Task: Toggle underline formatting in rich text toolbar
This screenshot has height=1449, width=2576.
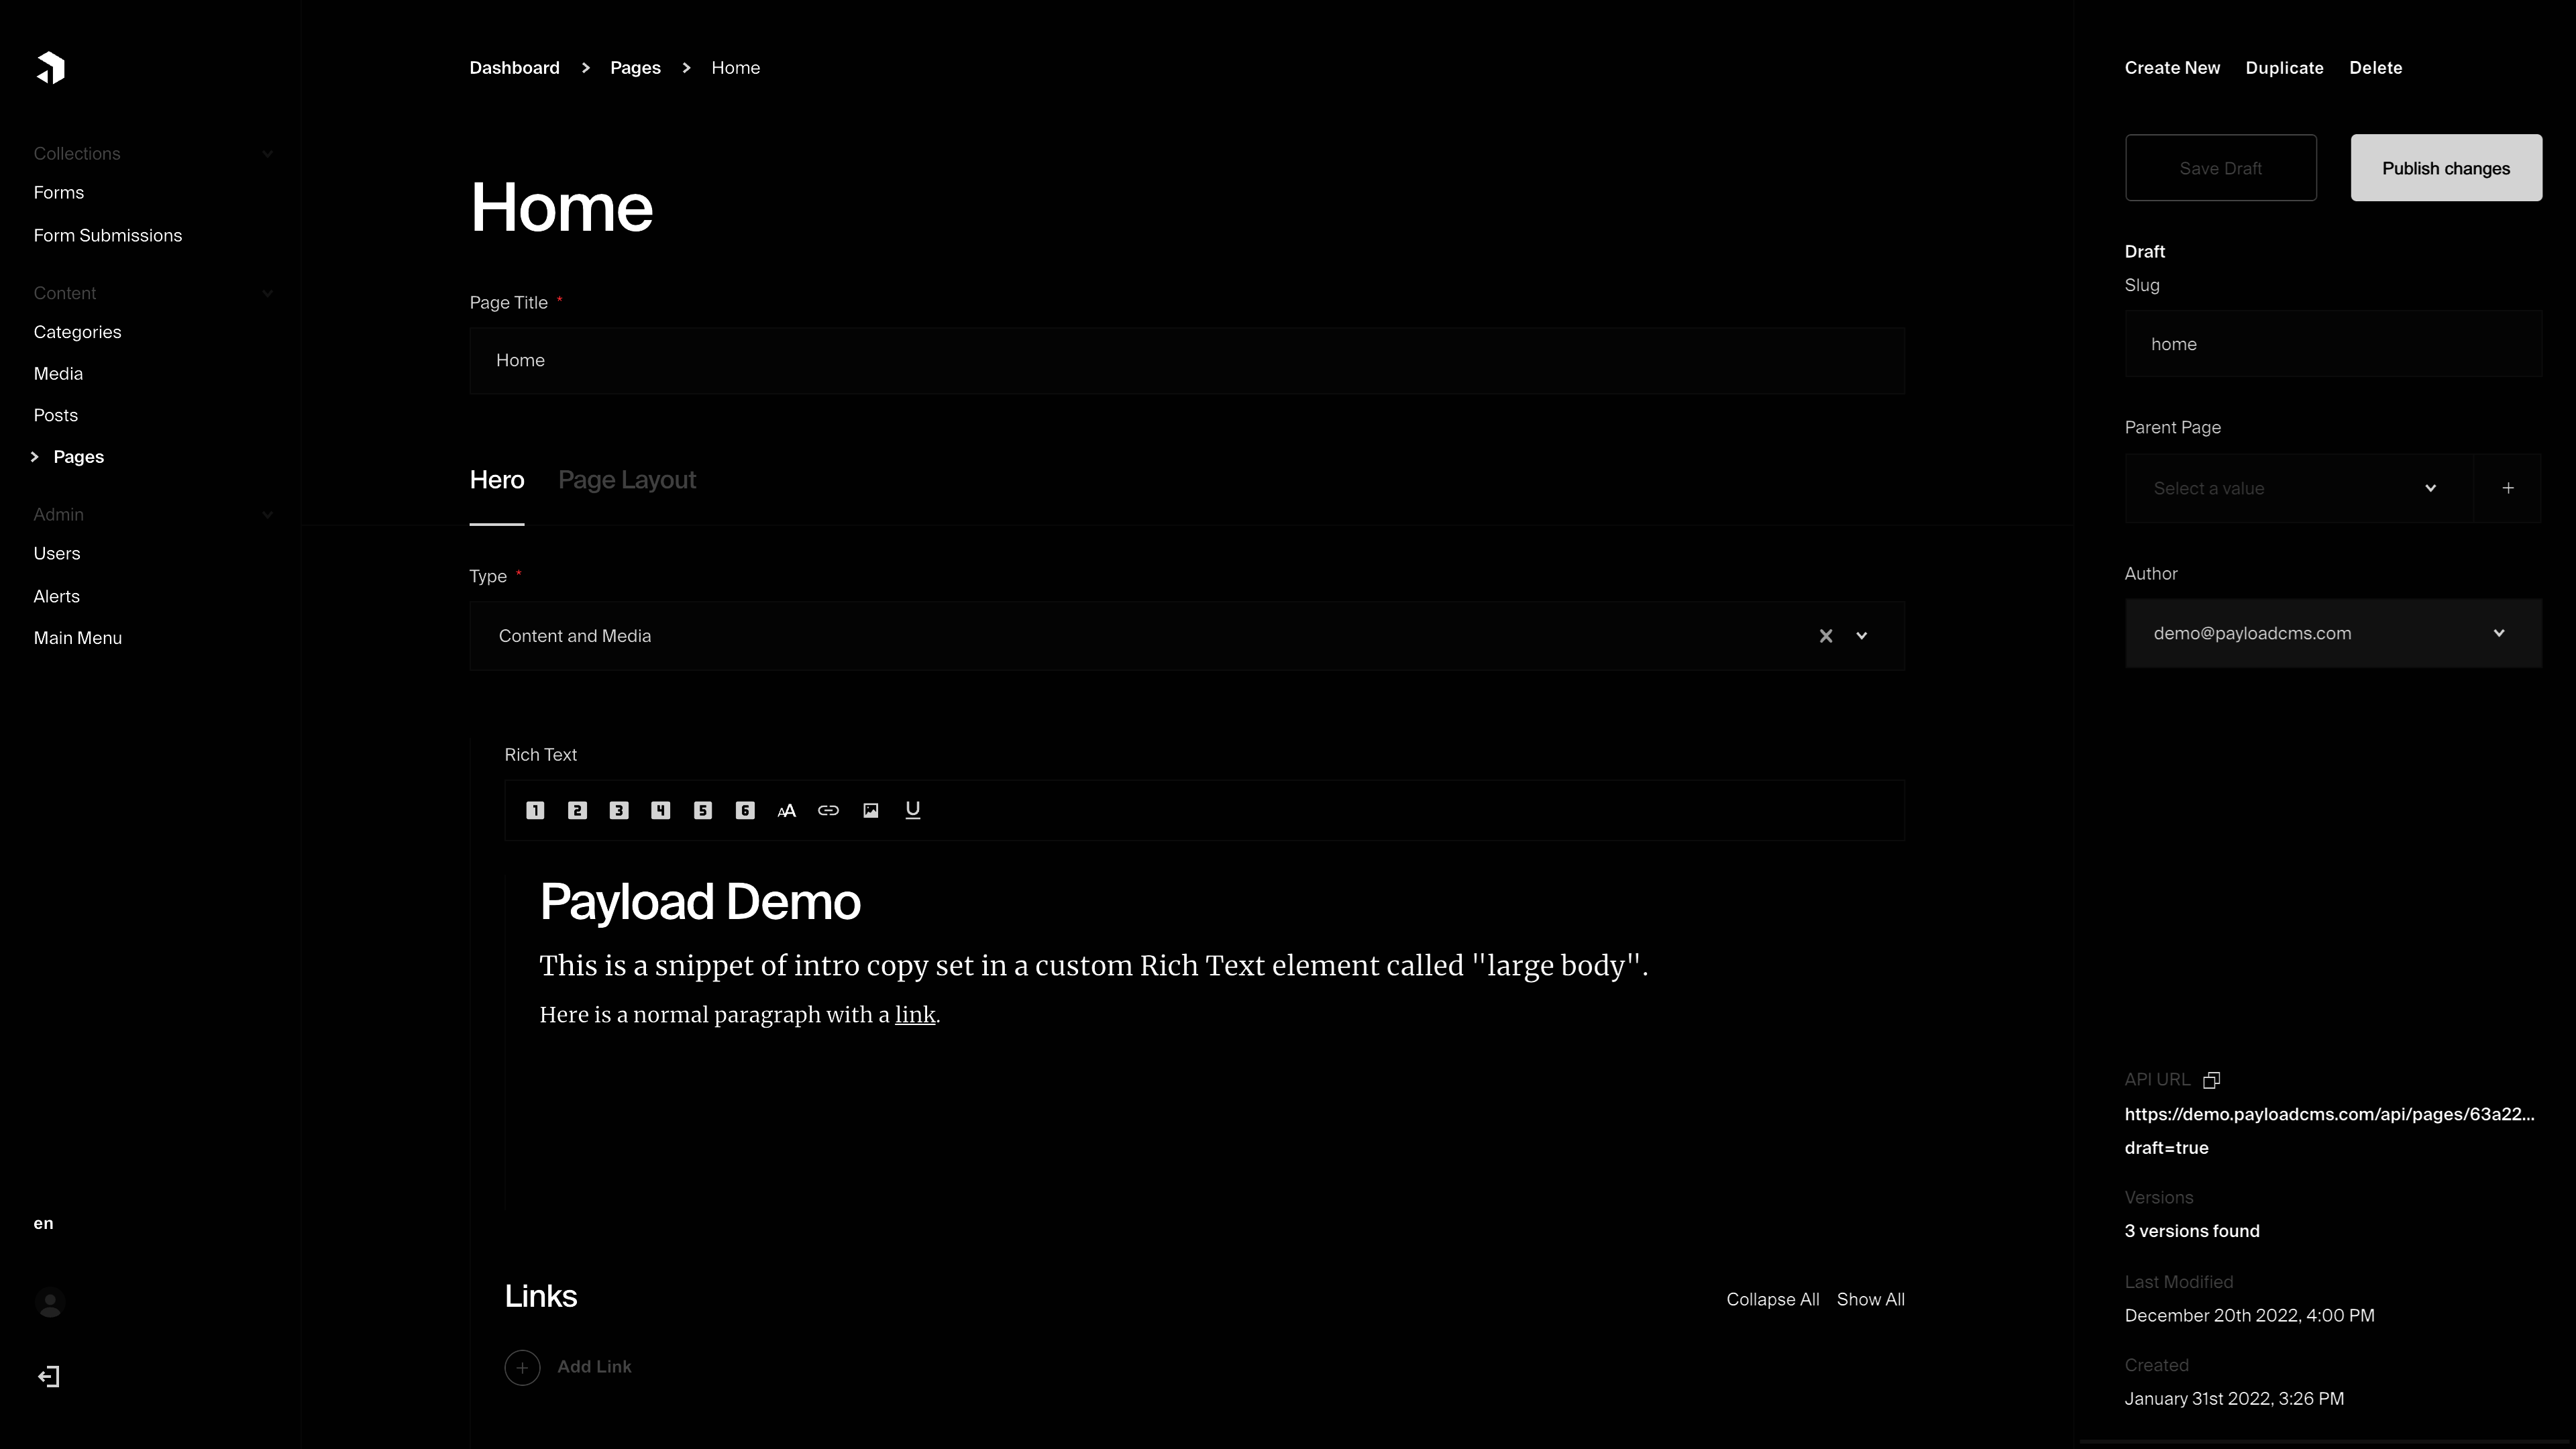Action: [912, 810]
